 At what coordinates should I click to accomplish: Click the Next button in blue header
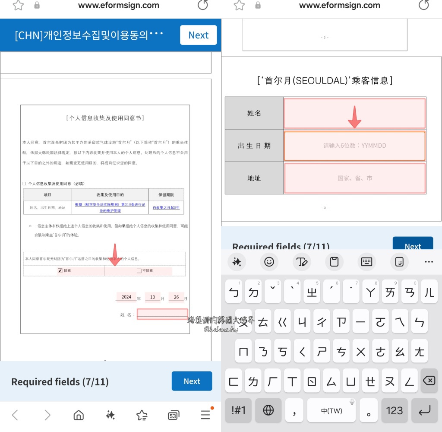coord(198,35)
